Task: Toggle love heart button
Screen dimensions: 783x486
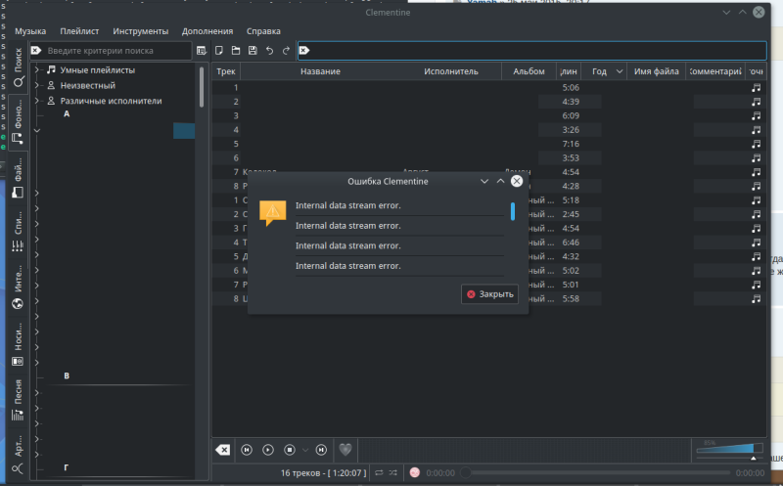Action: pyautogui.click(x=345, y=450)
